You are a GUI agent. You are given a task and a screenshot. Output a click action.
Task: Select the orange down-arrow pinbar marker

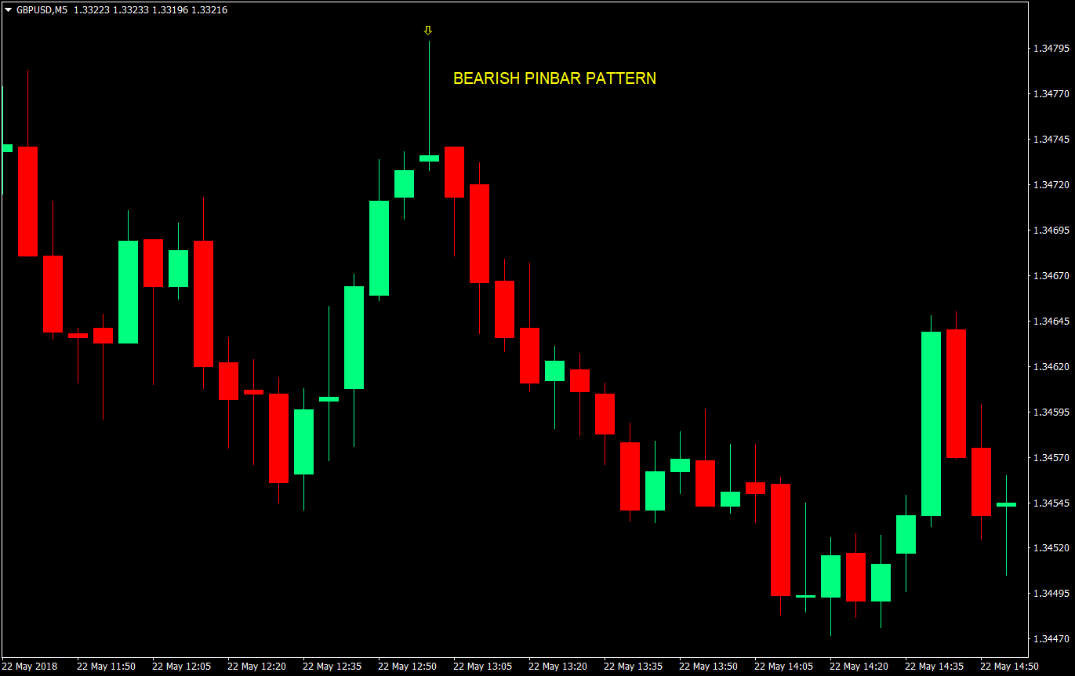click(x=428, y=30)
